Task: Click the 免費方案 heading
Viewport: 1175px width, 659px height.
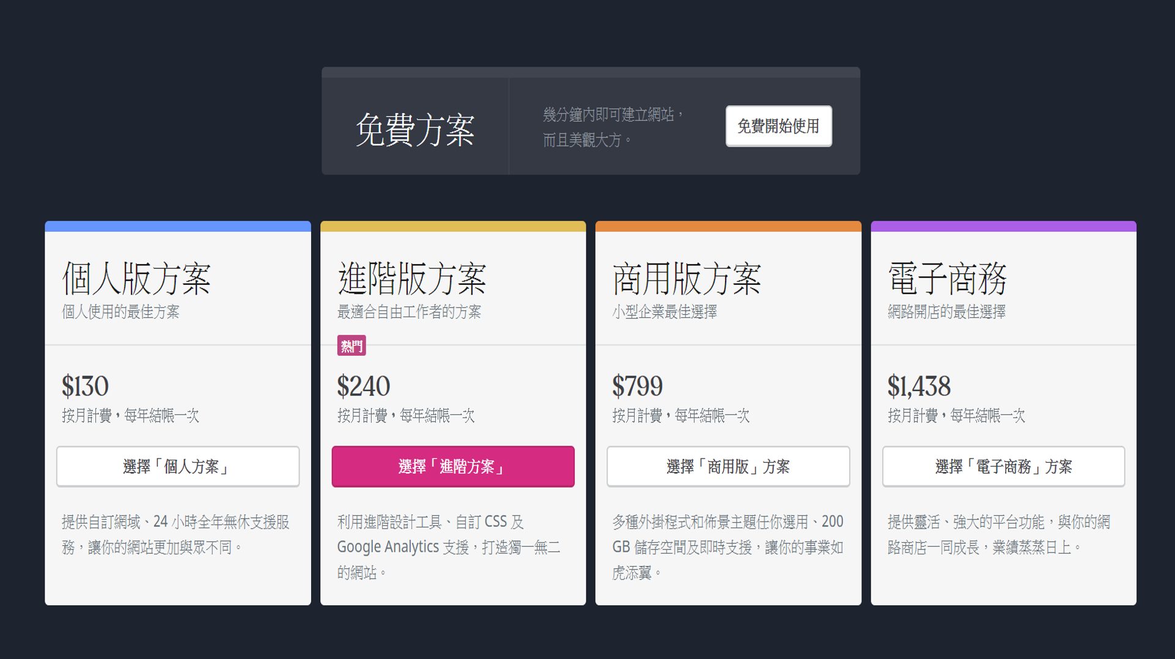Action: click(415, 130)
